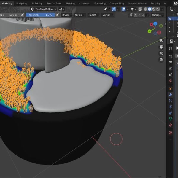Open the Modifiers wrench tab
Screen dimensions: 178x178
[x=170, y=95]
